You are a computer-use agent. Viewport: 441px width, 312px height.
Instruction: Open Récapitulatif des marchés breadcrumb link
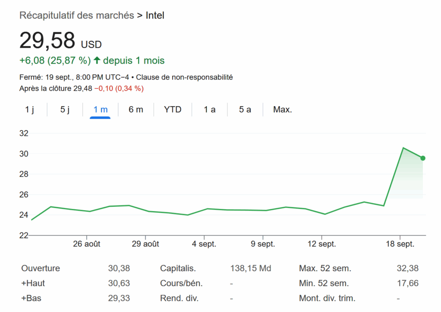click(77, 15)
